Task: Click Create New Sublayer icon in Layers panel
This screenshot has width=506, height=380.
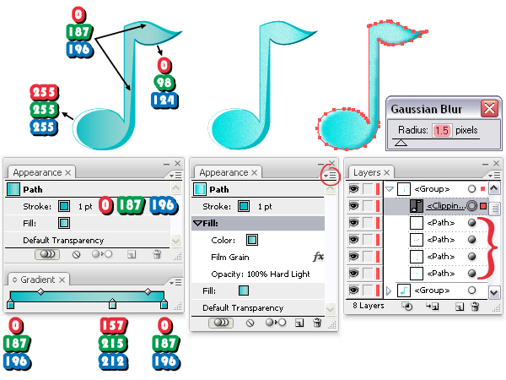Action: pos(432,306)
